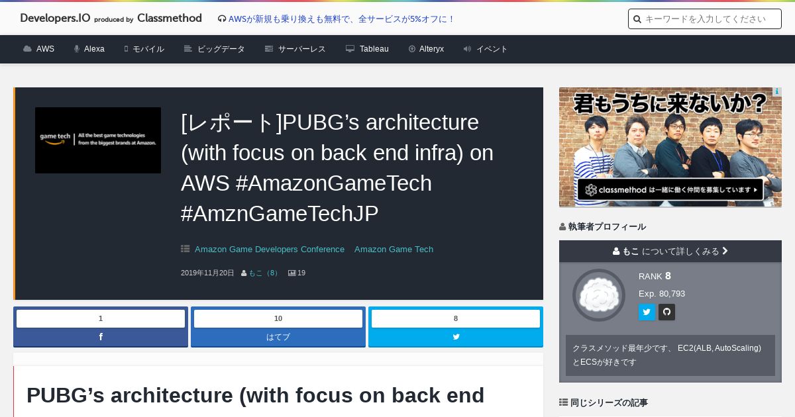
Task: Share article via Twitter bird icon
Action: (456, 337)
